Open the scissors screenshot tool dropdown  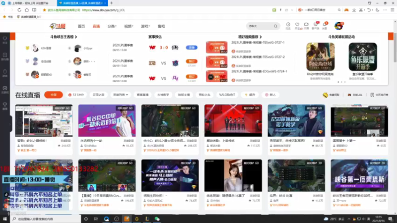coord(362,10)
